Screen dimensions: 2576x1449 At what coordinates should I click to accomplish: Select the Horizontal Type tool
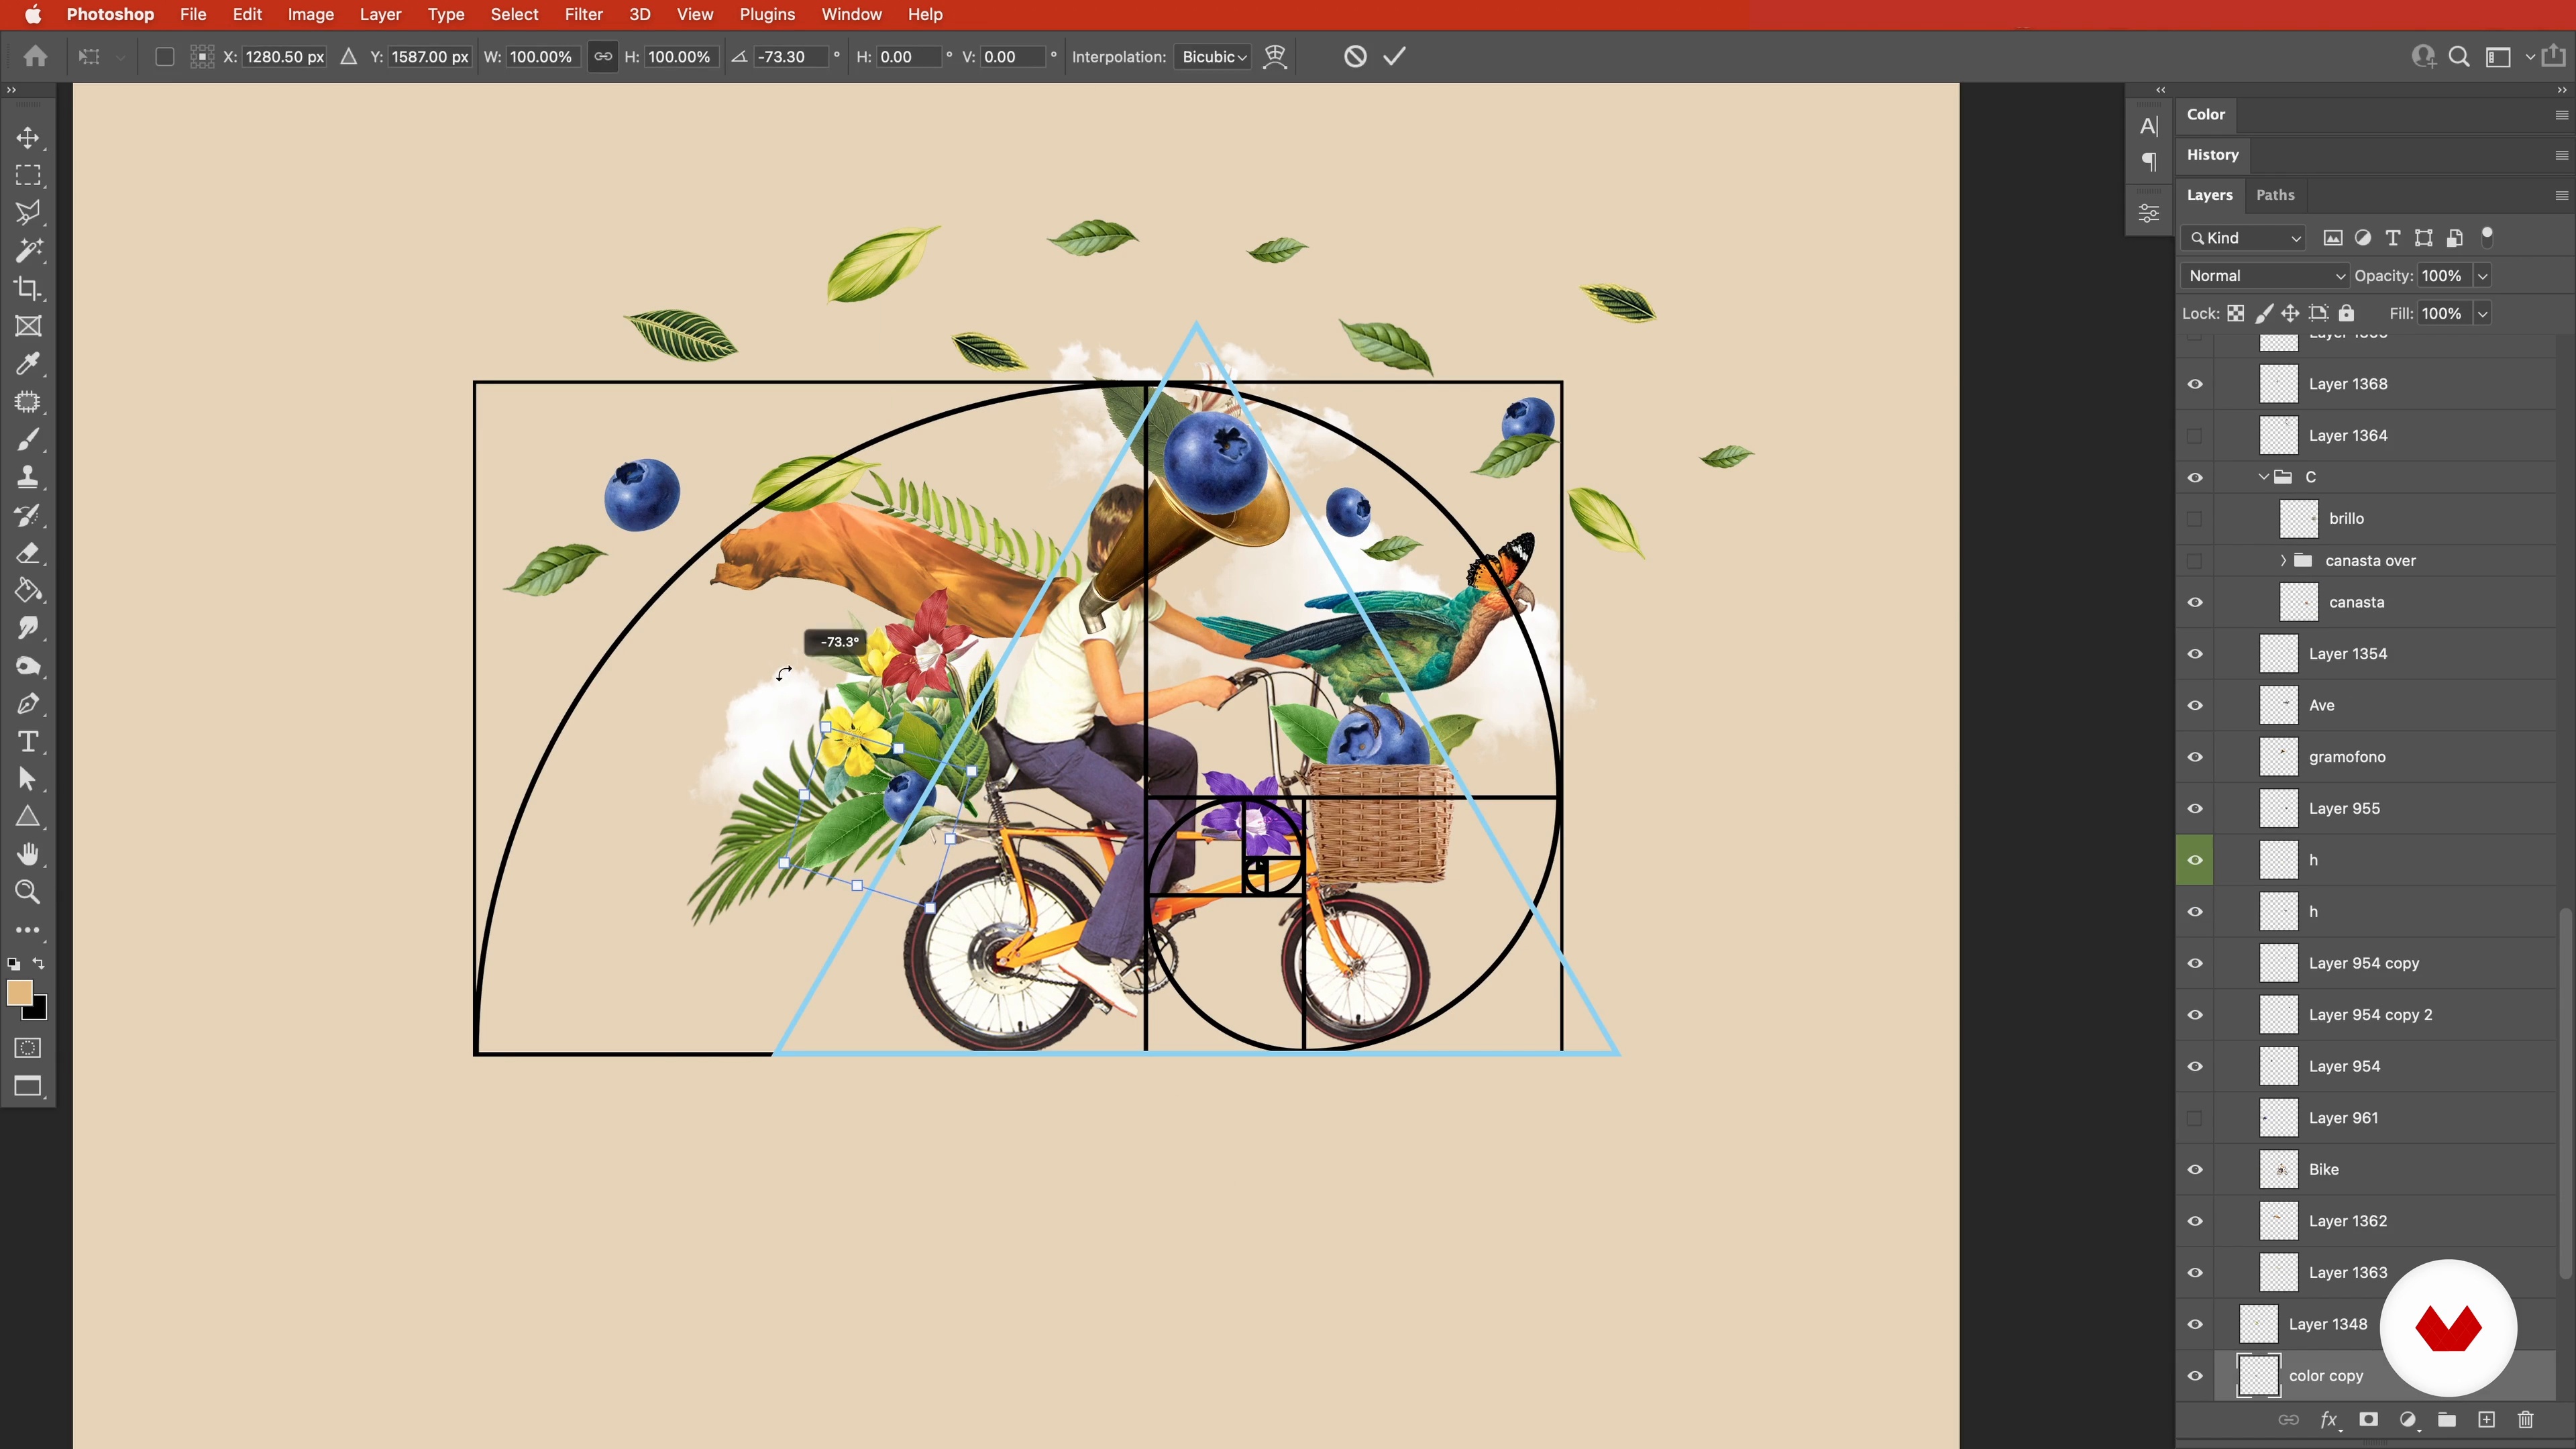(28, 742)
